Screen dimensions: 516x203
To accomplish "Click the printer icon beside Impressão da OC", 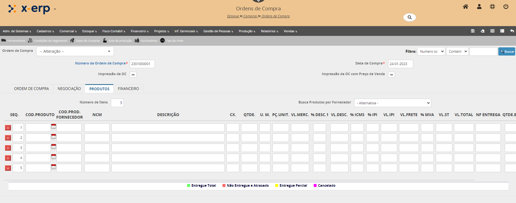I will point(133,75).
